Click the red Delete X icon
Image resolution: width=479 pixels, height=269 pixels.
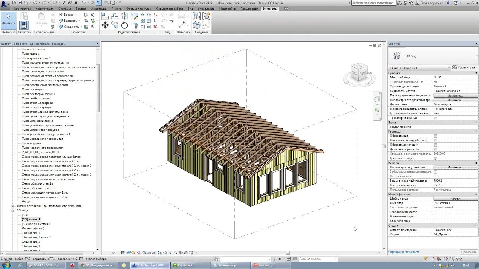pos(155,26)
